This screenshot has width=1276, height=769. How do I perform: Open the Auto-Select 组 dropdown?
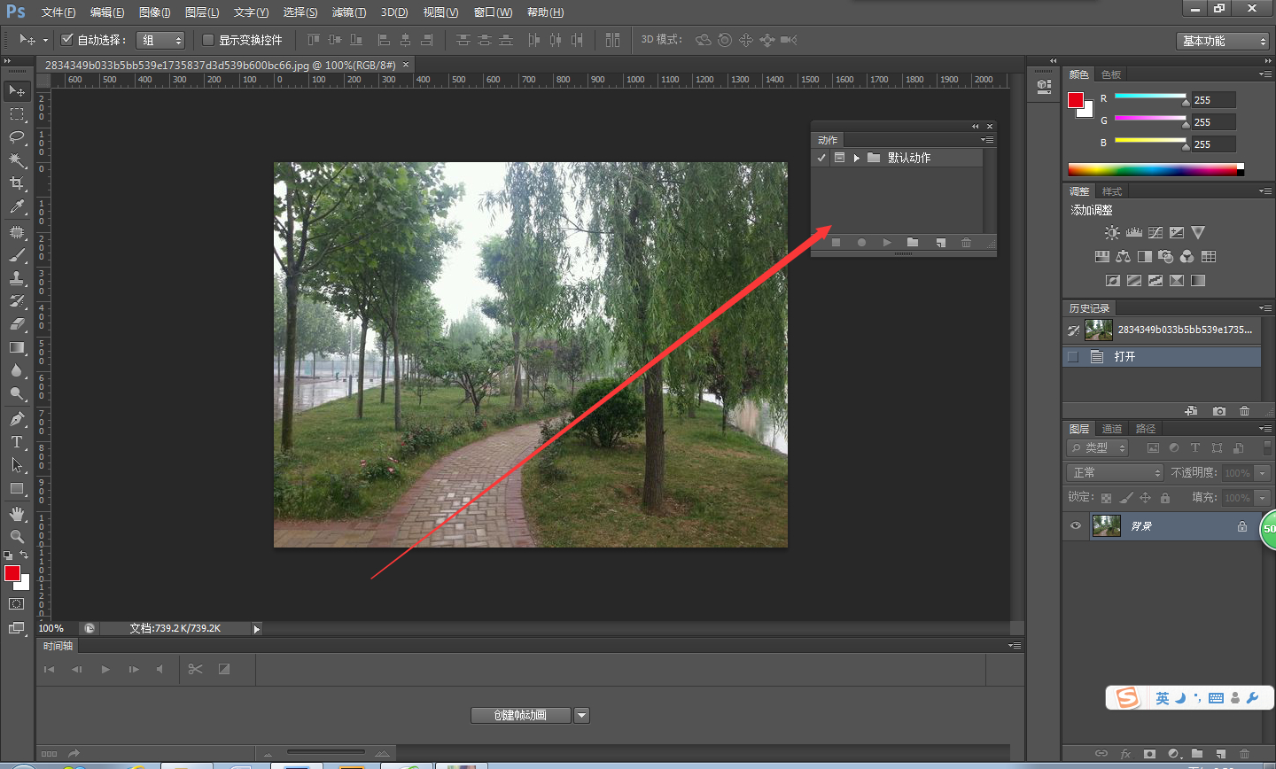(160, 40)
